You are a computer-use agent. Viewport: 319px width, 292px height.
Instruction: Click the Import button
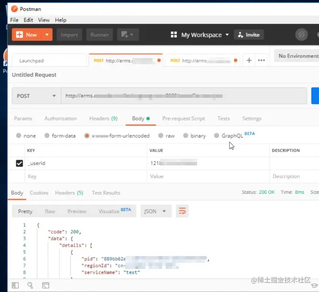[x=69, y=35]
